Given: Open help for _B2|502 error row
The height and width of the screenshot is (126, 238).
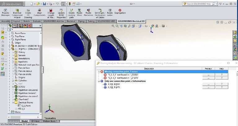Looking at the screenshot, I should click(x=222, y=75).
